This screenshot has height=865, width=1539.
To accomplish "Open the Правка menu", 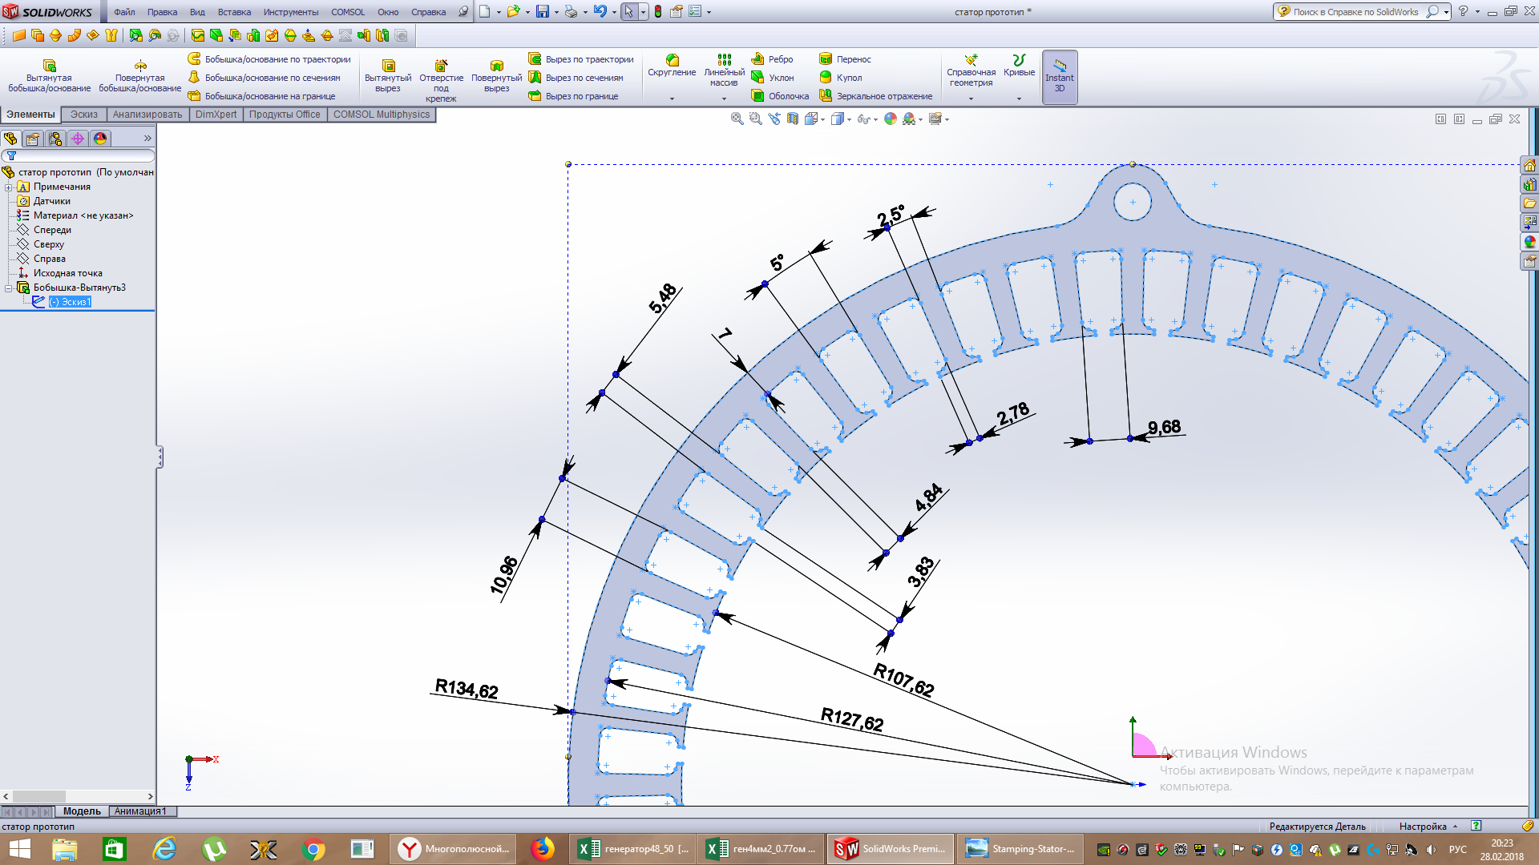I will [162, 12].
